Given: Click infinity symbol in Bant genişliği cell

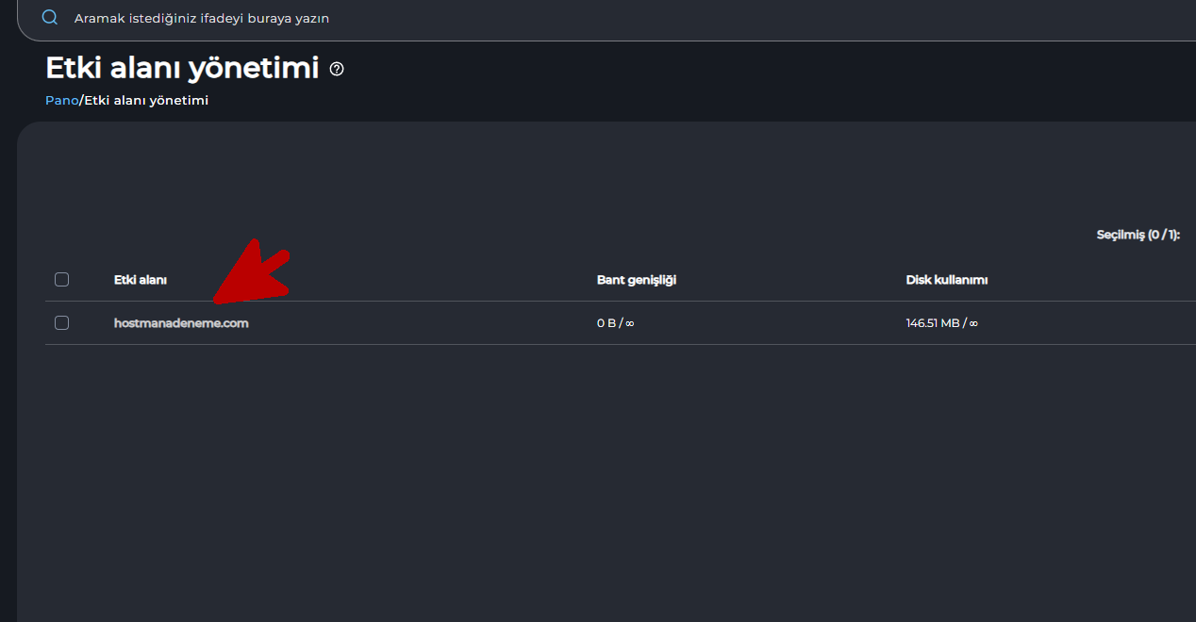Looking at the screenshot, I should (x=630, y=323).
